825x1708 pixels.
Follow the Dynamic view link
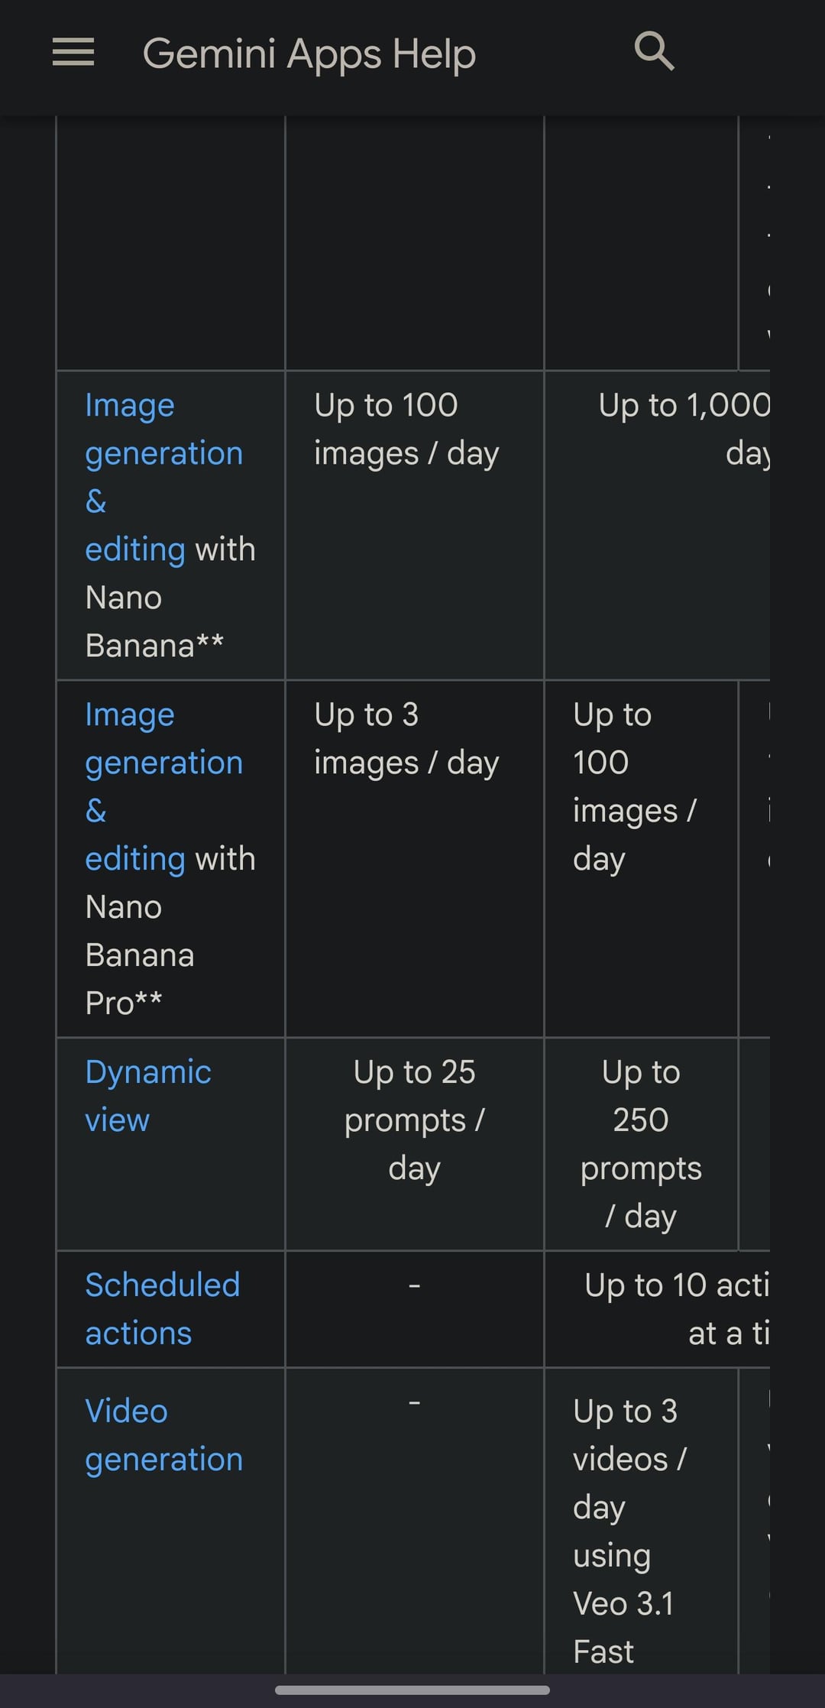tap(147, 1096)
